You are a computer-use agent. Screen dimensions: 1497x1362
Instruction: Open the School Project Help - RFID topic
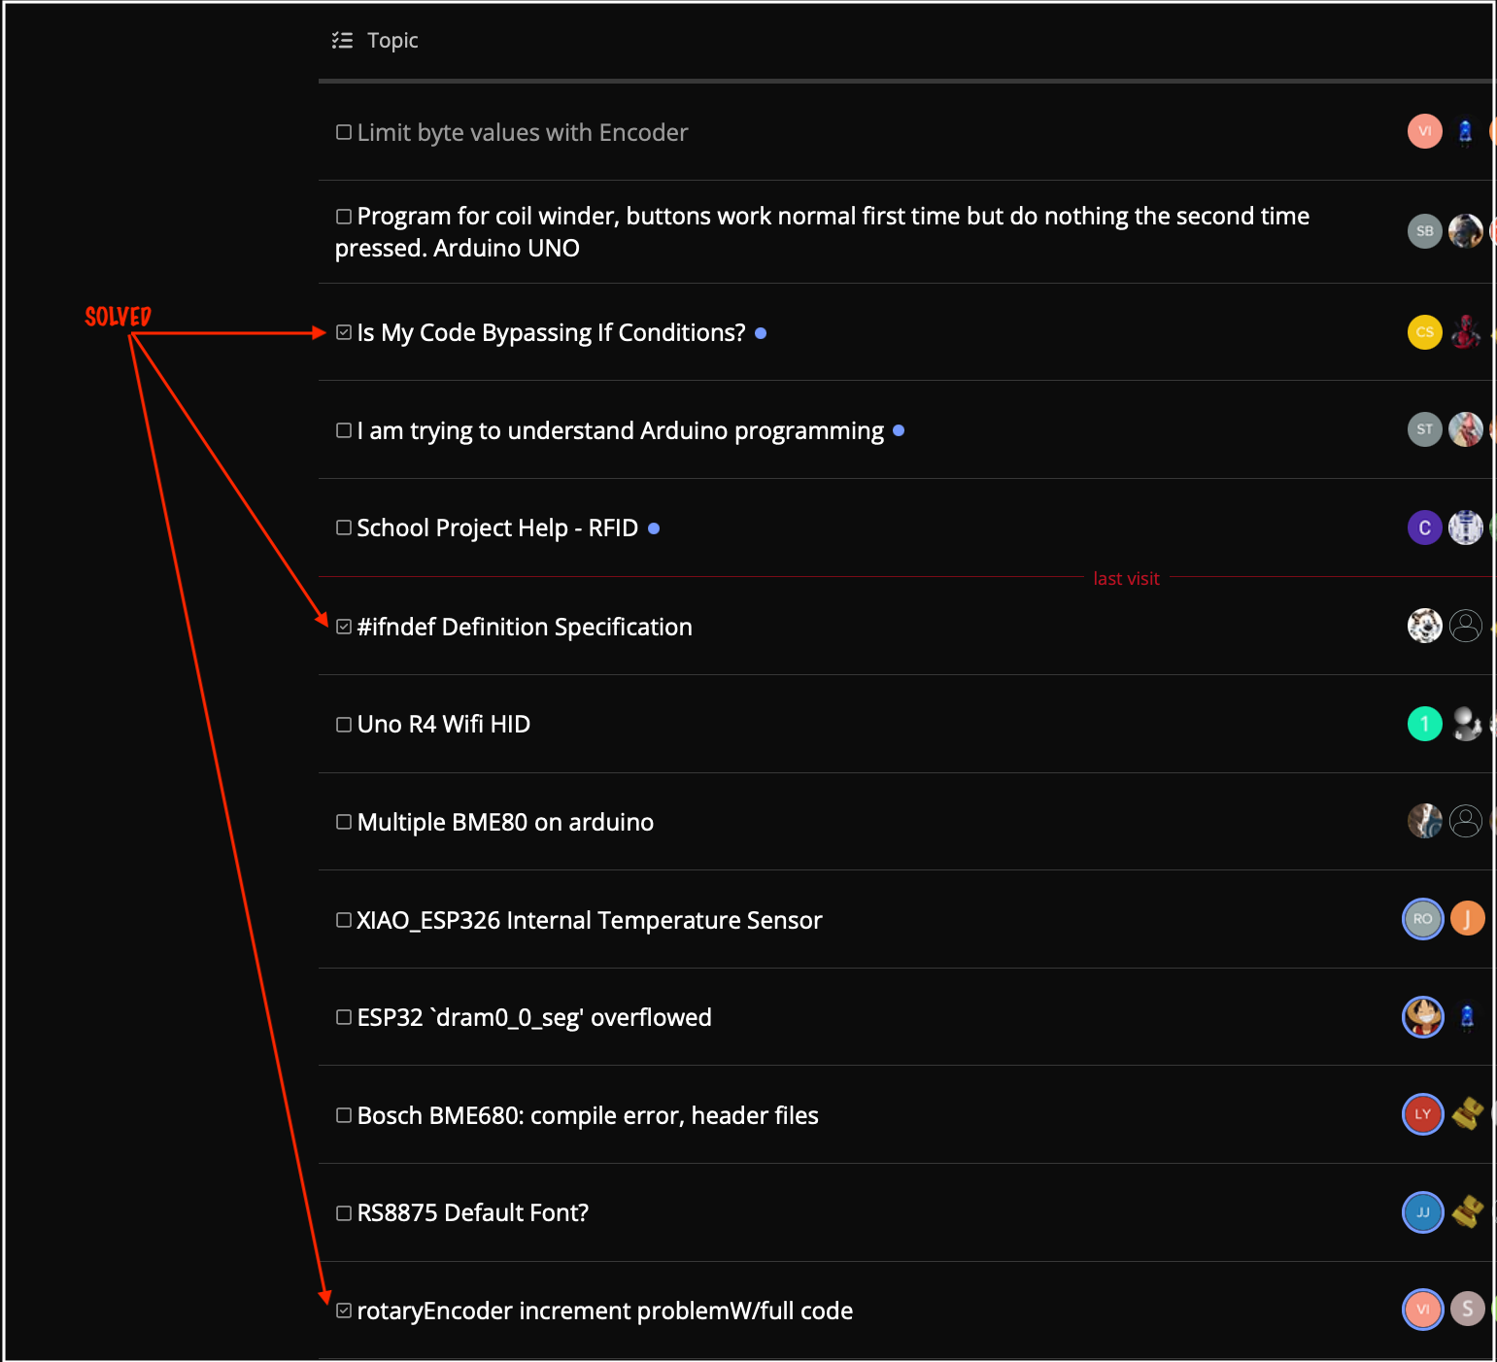coord(496,528)
